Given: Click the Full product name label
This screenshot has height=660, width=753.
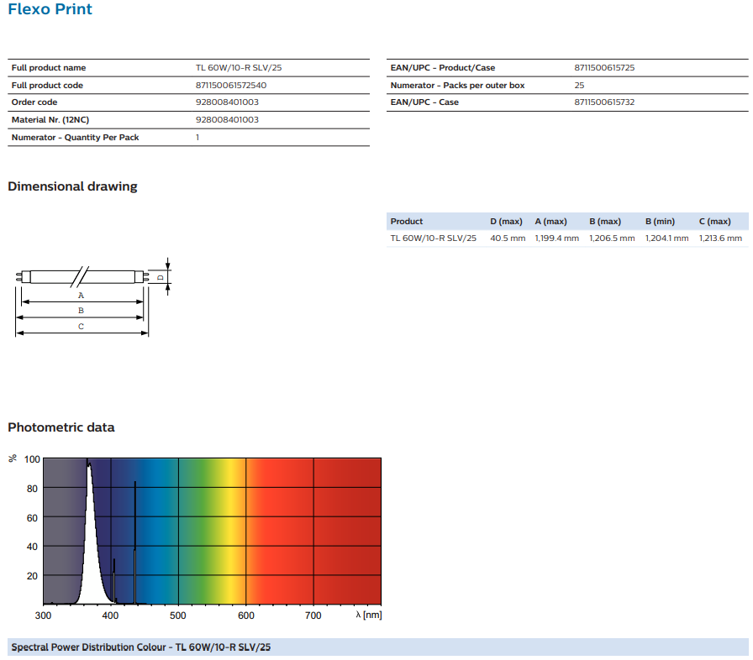Looking at the screenshot, I should [x=49, y=68].
